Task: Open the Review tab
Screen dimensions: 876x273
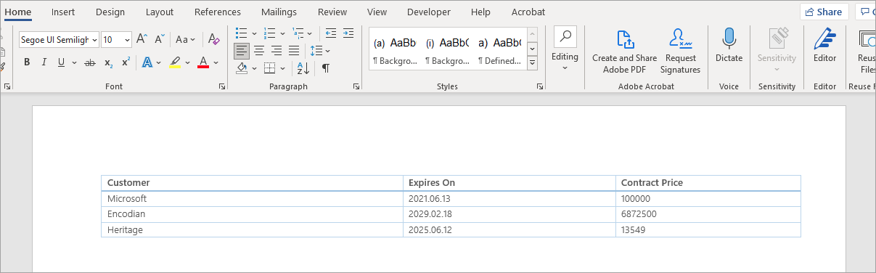Action: (332, 12)
